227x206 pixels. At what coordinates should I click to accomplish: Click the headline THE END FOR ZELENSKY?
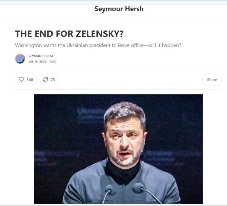(x=69, y=34)
